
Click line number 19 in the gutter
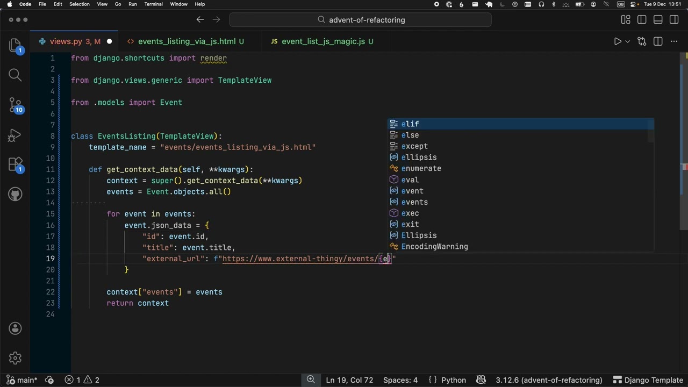50,259
